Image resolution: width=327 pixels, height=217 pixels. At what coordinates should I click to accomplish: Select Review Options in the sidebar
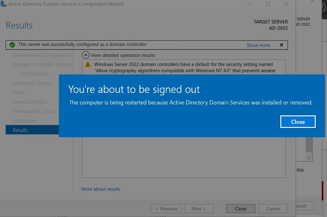[x=29, y=102]
